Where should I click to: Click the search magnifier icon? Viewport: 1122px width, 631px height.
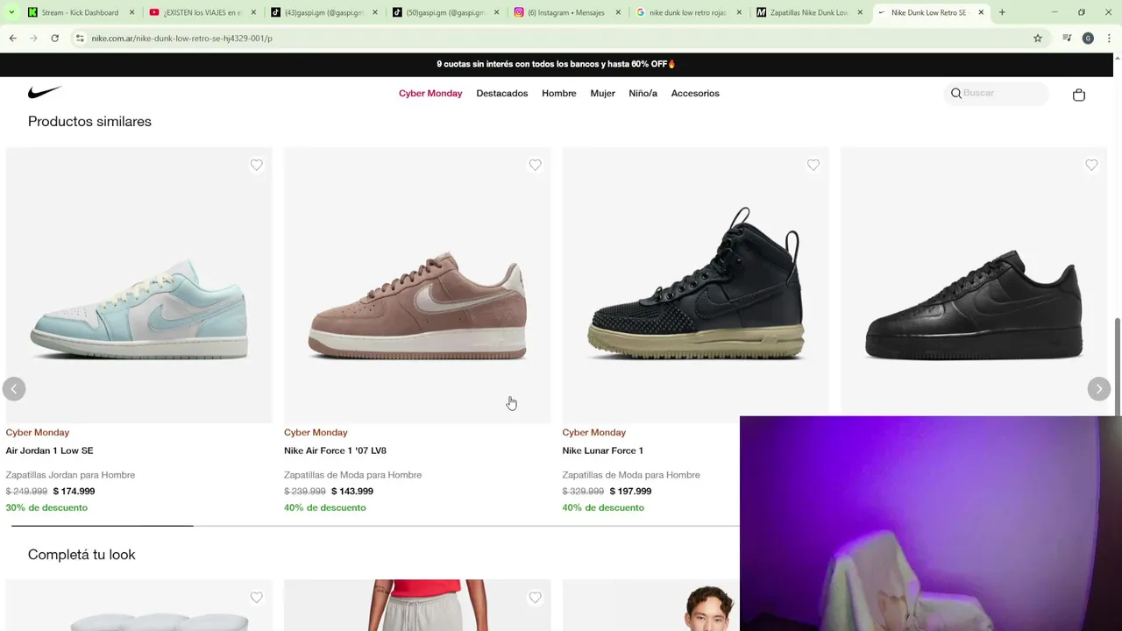(x=956, y=94)
